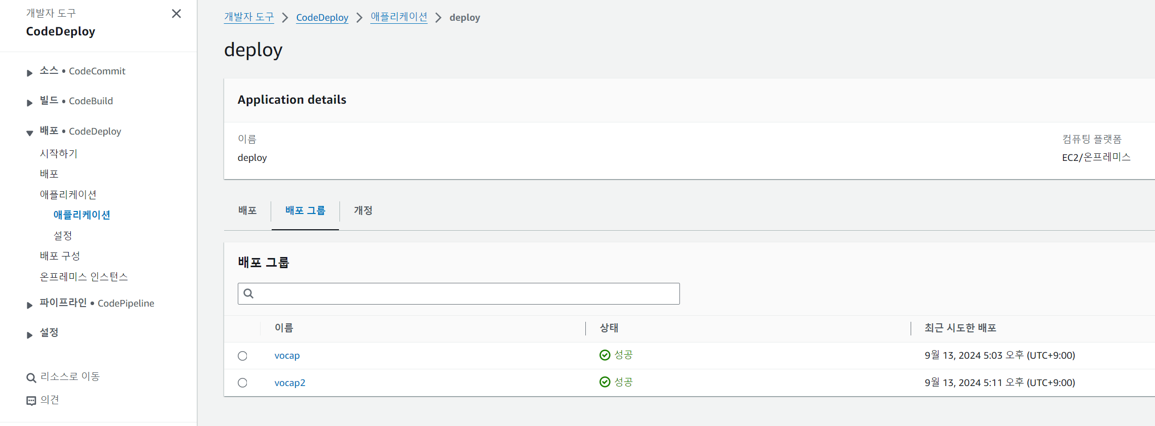This screenshot has height=426, width=1155.
Task: Open the vocap deployment group link
Action: [287, 356]
